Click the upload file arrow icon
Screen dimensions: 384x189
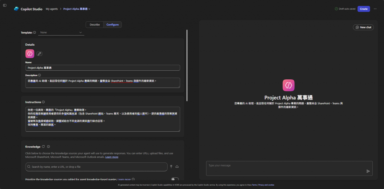pyautogui.click(x=171, y=167)
